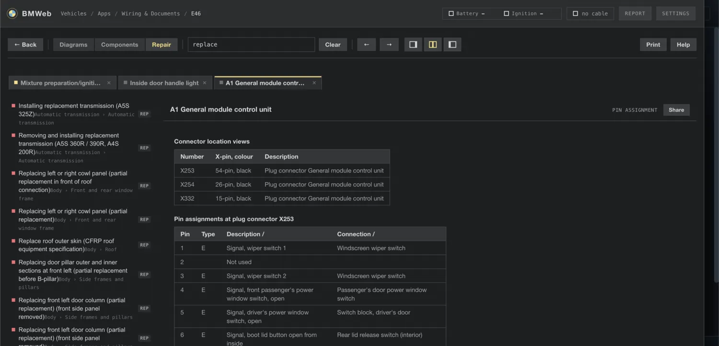Image resolution: width=719 pixels, height=346 pixels.
Task: Open Help
Action: pyautogui.click(x=684, y=45)
